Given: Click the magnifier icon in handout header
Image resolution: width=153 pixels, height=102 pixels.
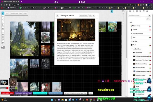Looking at the screenshot, I should (94, 15).
